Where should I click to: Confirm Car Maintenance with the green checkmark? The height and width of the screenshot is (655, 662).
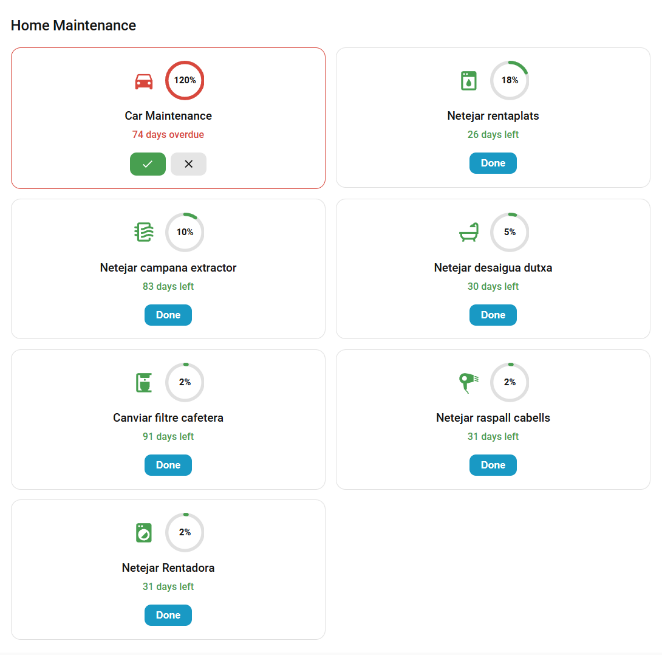[148, 164]
